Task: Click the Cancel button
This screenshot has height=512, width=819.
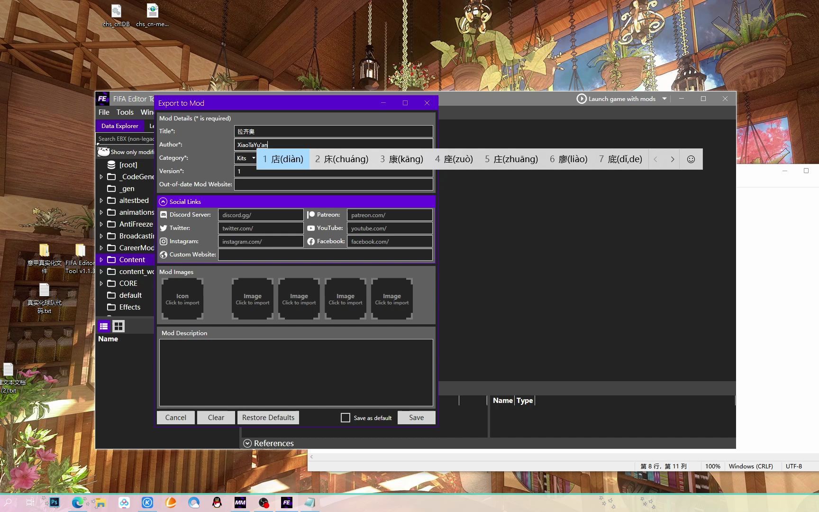Action: [175, 418]
